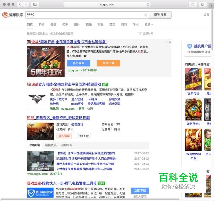Click the 5周年狂欢 ad banner image
The image size is (214, 201).
pos(46,62)
